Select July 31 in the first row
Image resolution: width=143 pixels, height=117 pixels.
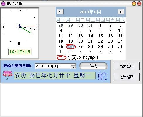point(91,25)
